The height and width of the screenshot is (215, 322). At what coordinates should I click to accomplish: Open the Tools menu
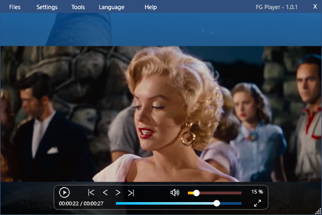click(x=78, y=7)
